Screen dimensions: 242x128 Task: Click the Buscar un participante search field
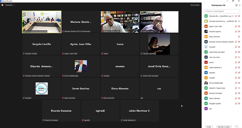pos(222,11)
